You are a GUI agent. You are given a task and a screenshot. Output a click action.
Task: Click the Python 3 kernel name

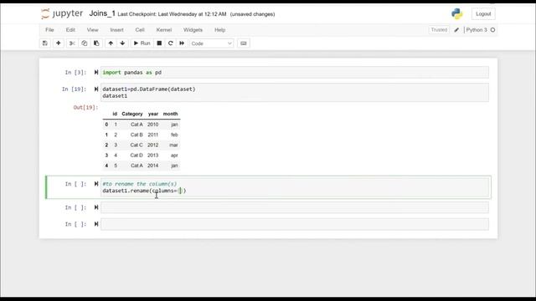[477, 30]
